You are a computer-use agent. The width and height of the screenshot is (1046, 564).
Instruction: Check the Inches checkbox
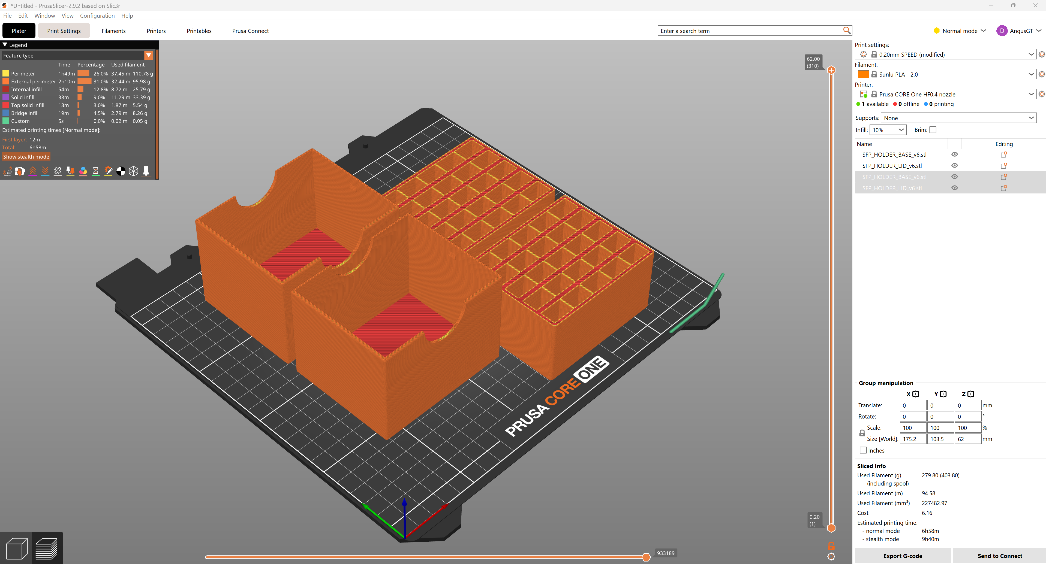pos(863,450)
